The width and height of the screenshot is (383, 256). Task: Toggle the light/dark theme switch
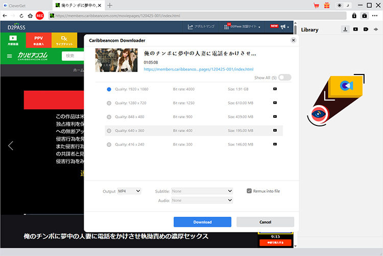pos(343,6)
